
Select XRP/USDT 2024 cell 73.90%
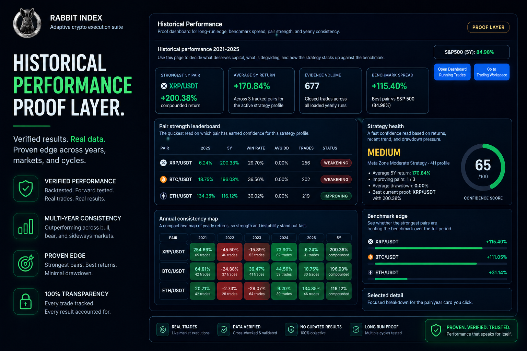point(284,252)
